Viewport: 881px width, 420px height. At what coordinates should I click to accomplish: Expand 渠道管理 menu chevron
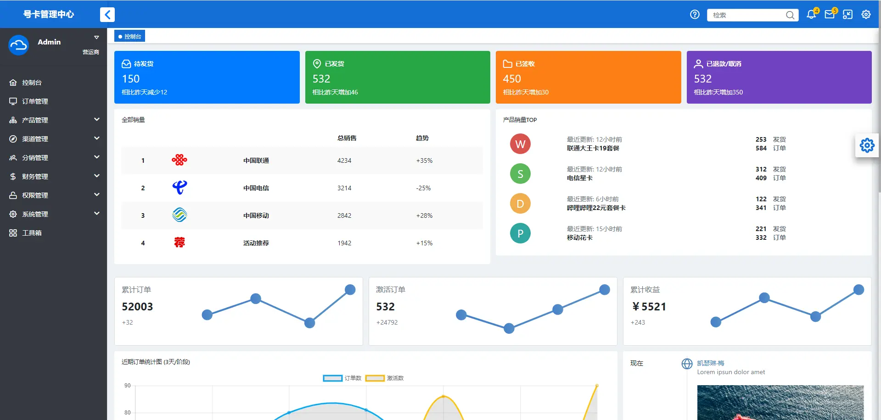(97, 138)
